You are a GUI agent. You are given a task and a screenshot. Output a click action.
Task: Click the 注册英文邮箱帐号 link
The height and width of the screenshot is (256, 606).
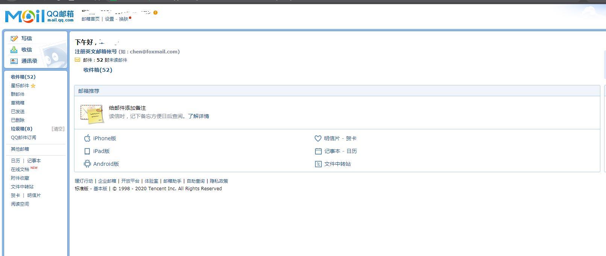tap(96, 52)
